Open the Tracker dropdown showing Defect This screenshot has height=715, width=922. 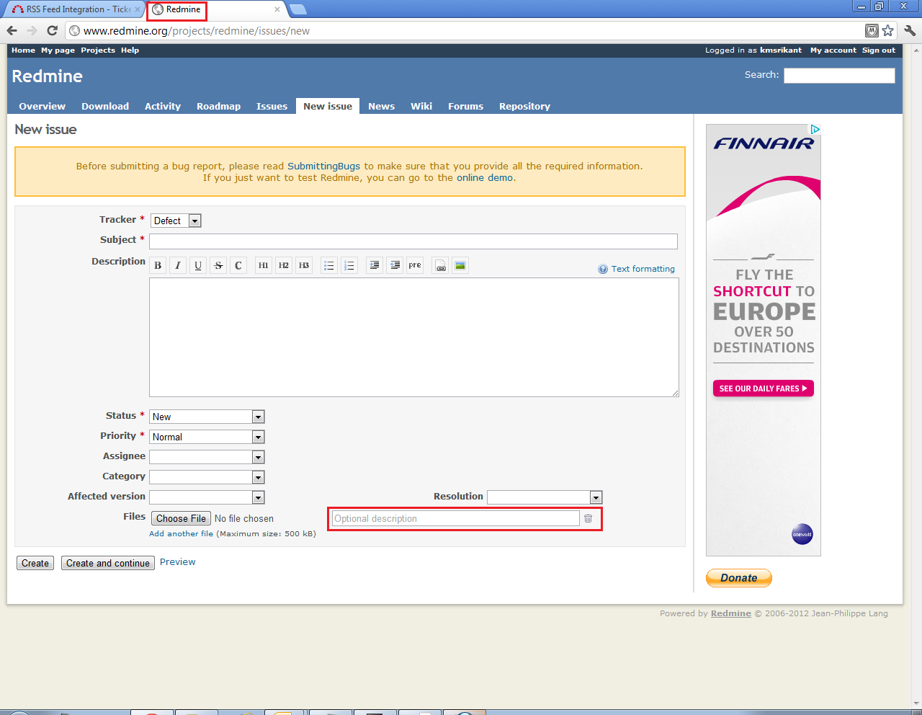click(176, 221)
